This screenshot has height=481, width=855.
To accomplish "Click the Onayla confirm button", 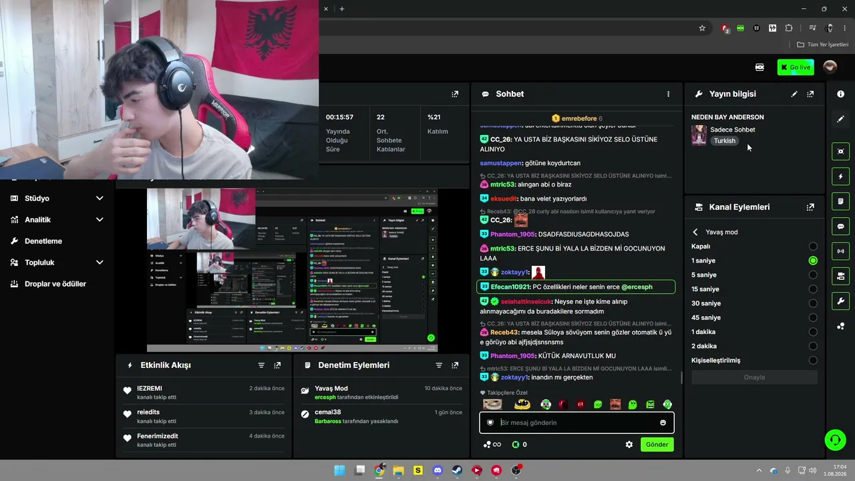I will [x=754, y=377].
